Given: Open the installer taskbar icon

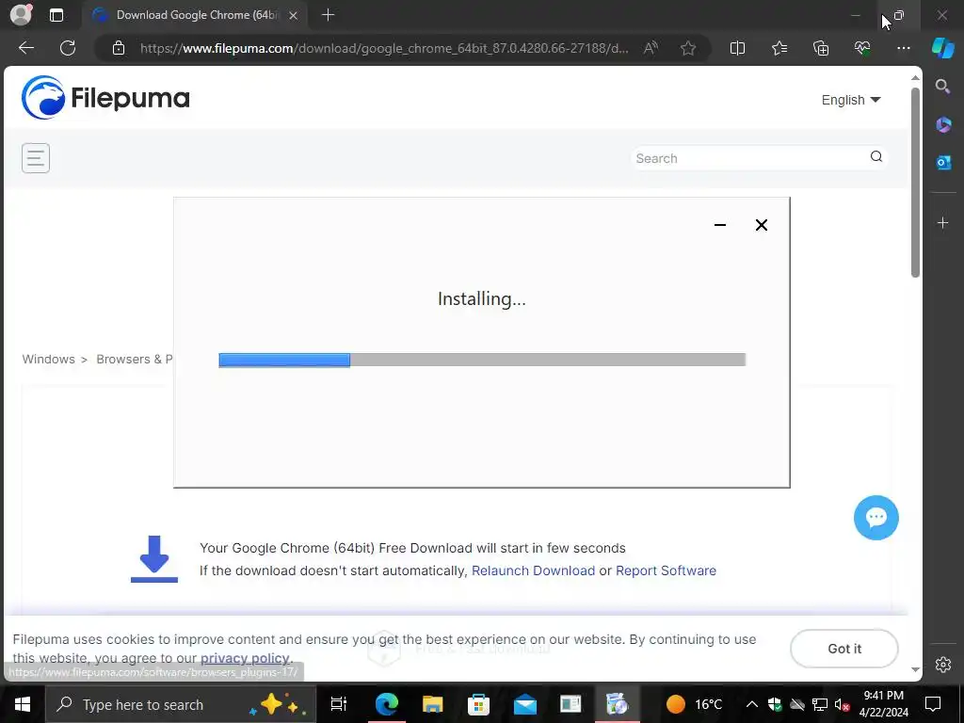Looking at the screenshot, I should tap(617, 704).
